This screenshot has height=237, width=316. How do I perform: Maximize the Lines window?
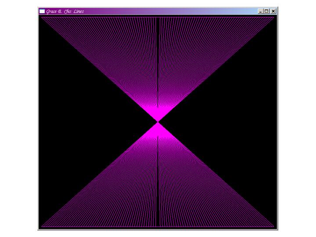(266, 11)
